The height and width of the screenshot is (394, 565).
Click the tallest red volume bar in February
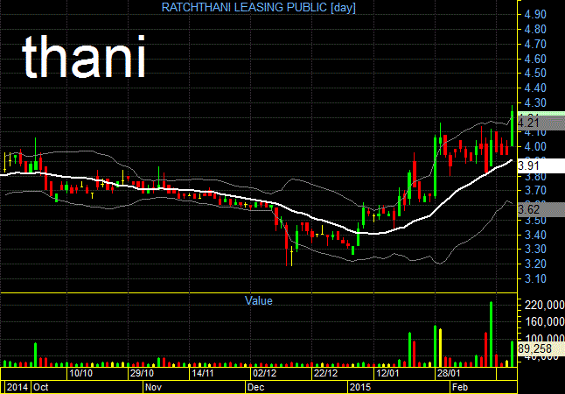point(485,349)
